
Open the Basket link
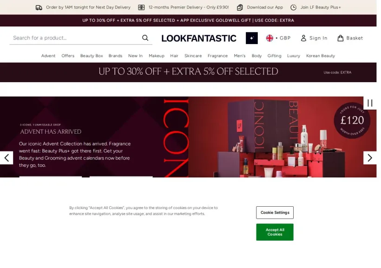pyautogui.click(x=350, y=38)
